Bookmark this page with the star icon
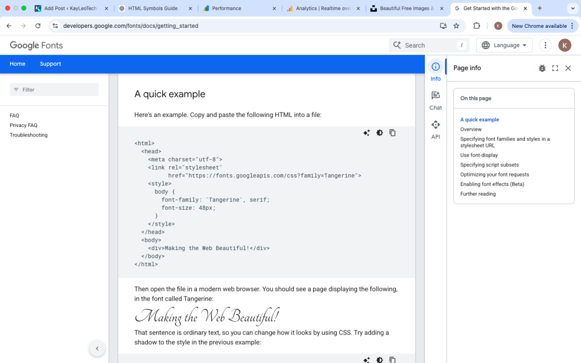The height and width of the screenshot is (363, 581). (x=457, y=26)
